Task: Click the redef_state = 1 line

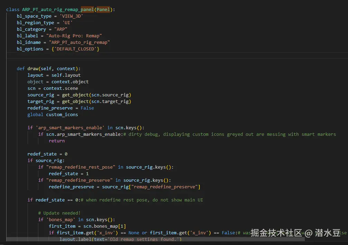Action: pos(68,174)
